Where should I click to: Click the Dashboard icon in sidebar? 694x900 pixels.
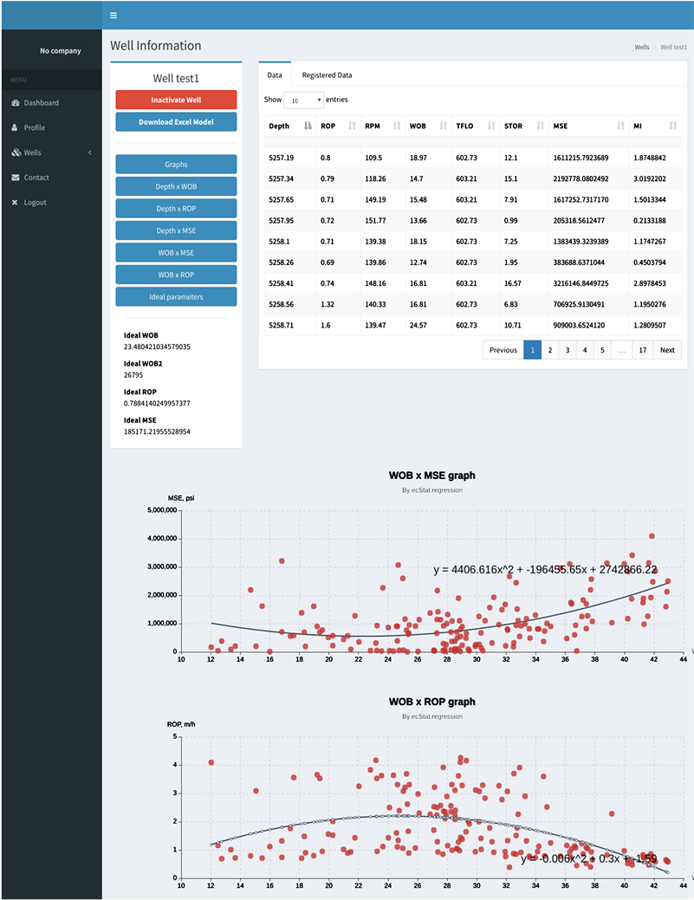(x=16, y=103)
